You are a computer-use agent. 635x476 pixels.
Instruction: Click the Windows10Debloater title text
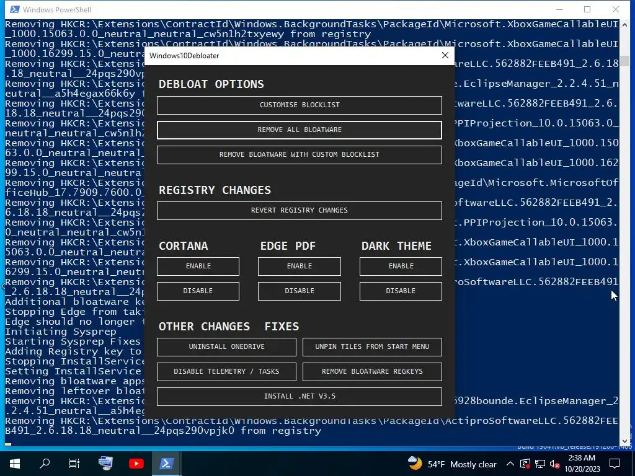pyautogui.click(x=184, y=56)
